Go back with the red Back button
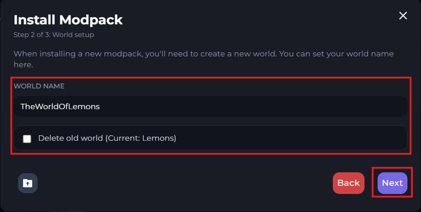This screenshot has height=212, width=421. point(348,183)
